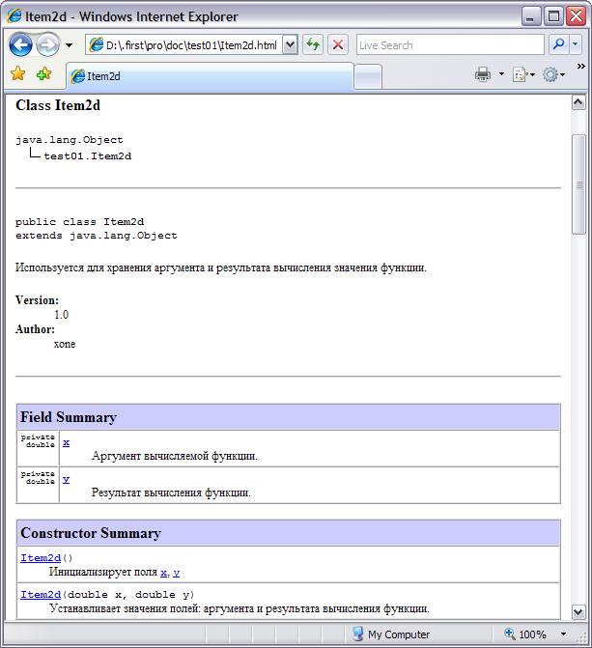This screenshot has width=592, height=648.
Task: Open Item2d(double x, double y) constructor link
Action: (41, 595)
